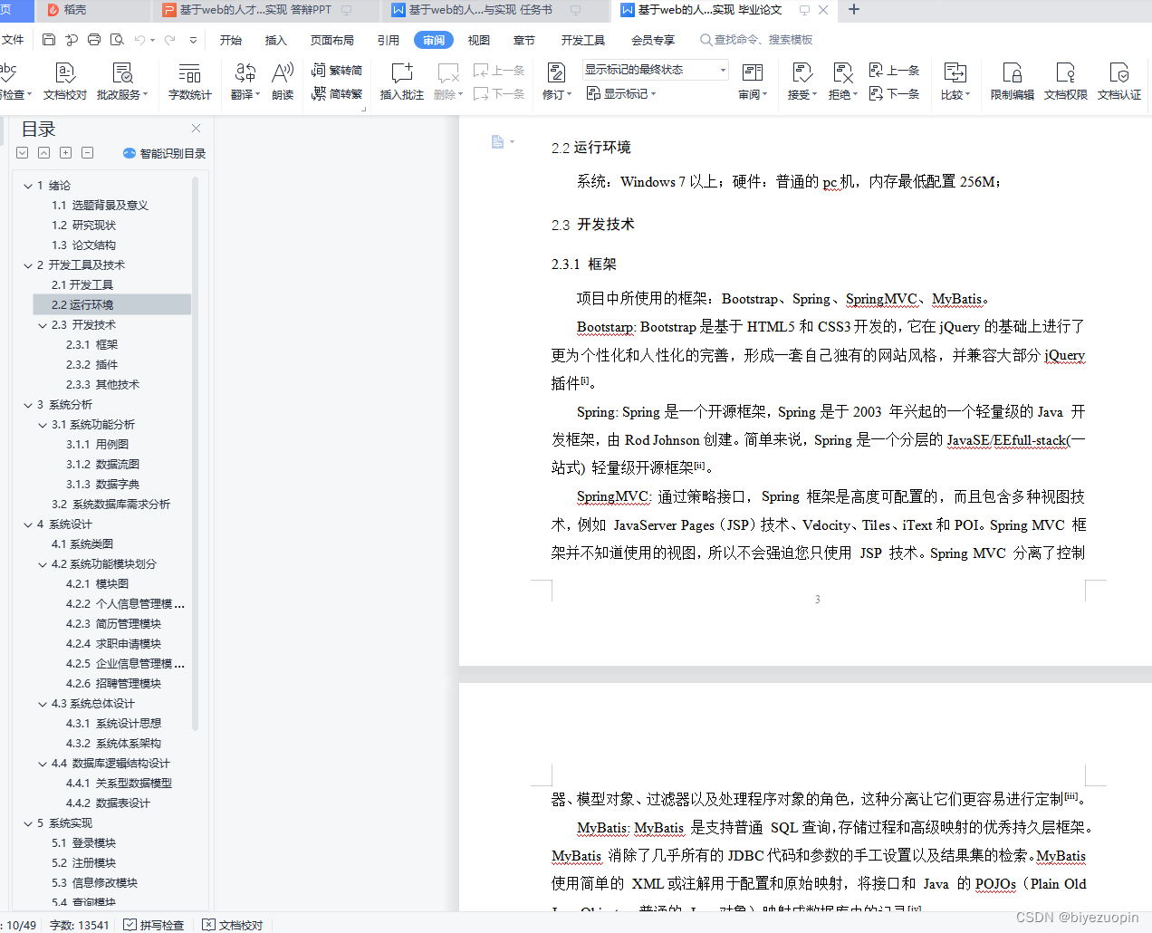This screenshot has height=933, width=1152.
Task: Open the 文件 menu
Action: [x=13, y=40]
